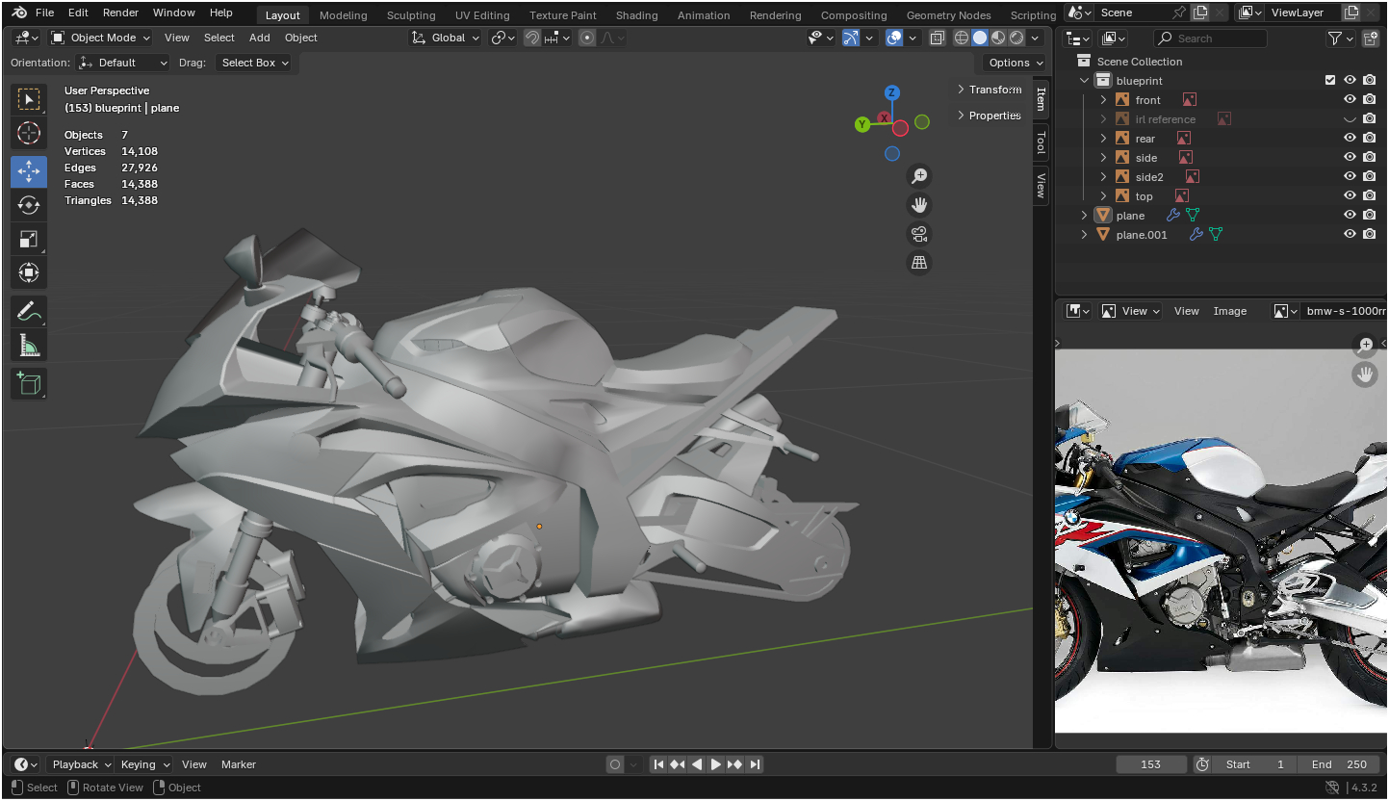Add a new collection in the outliner
The height and width of the screenshot is (801, 1389).
[x=1371, y=39]
